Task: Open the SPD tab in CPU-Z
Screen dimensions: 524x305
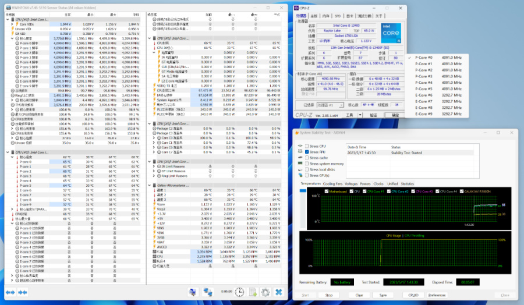Action: 337,16
